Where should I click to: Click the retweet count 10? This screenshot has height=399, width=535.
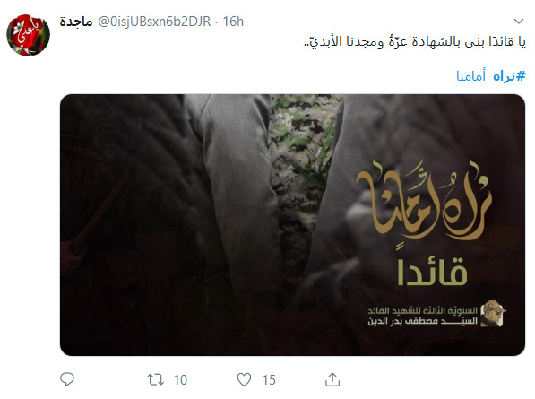180,380
